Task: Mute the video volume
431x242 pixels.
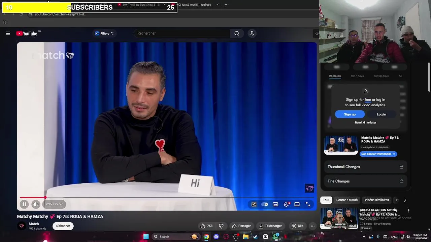Action: (36, 204)
